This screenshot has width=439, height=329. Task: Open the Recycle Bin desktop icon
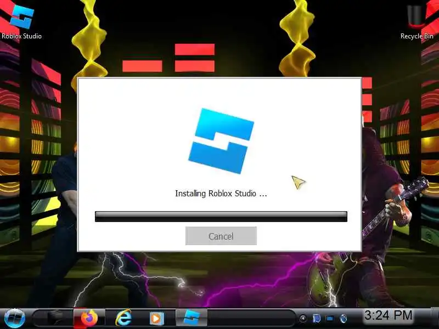[x=417, y=22]
